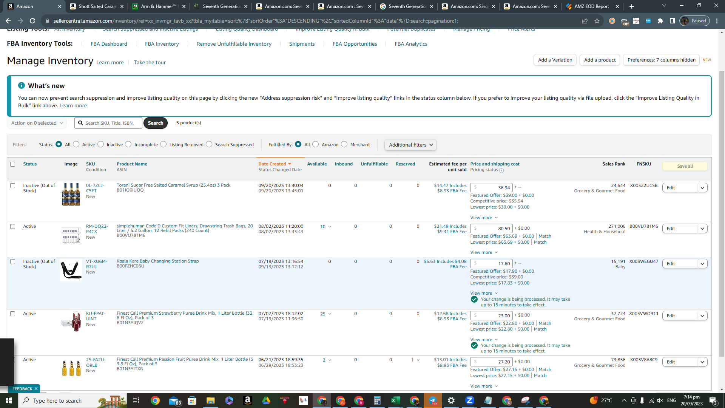Close the Shott Salted Caramel tab
Viewport: 725px width, 408px height.
[122, 6]
